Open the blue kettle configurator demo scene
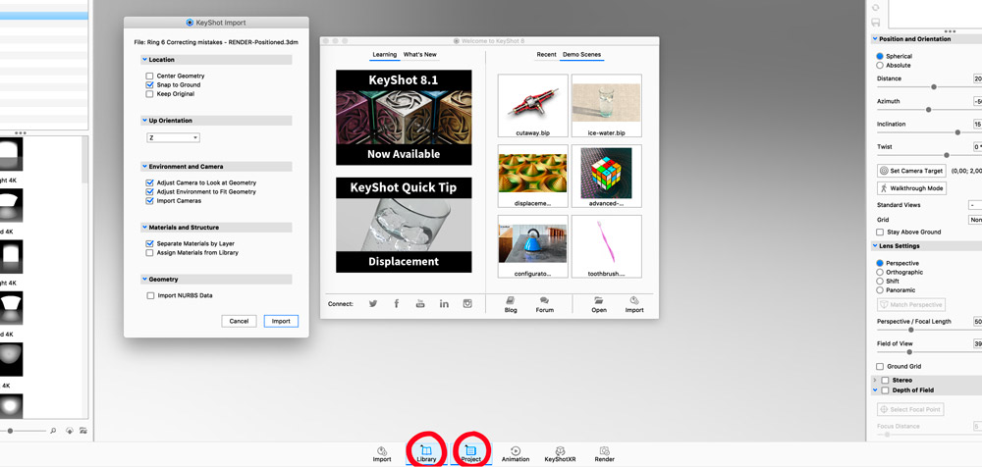 [x=533, y=246]
